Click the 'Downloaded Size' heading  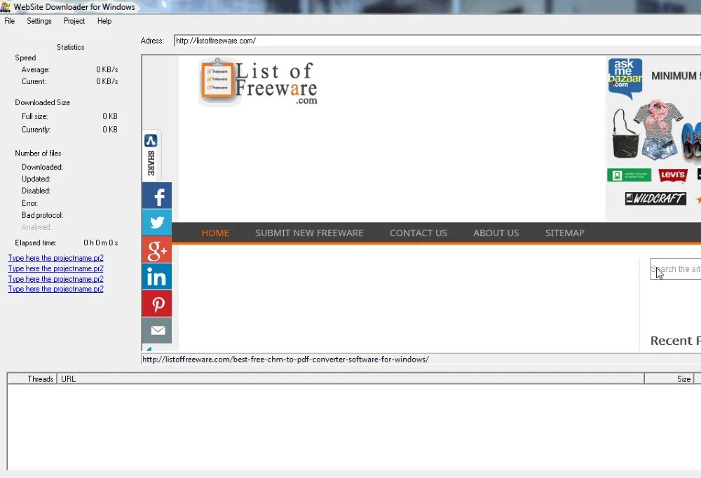click(43, 102)
